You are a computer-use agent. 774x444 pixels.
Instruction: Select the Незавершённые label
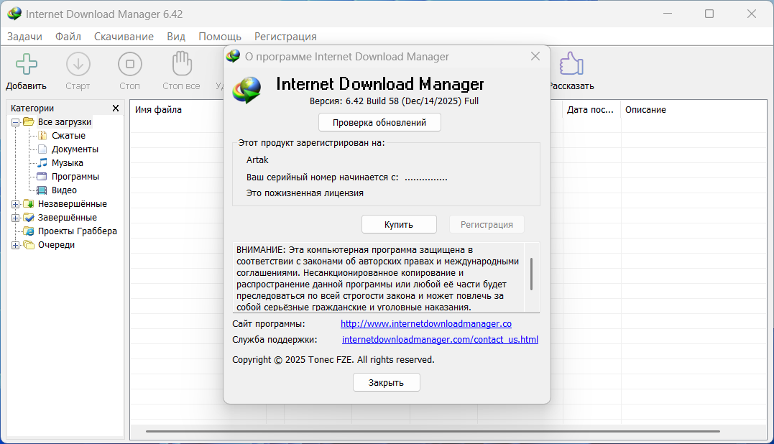coord(73,204)
